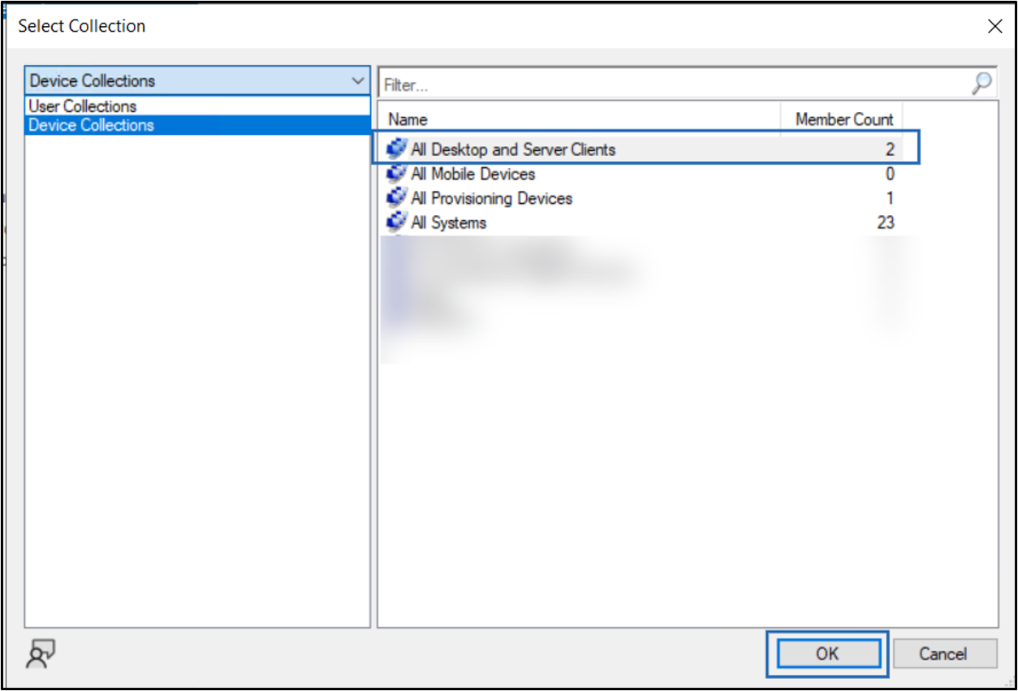Click member count 23 for All Systems

pyautogui.click(x=886, y=222)
